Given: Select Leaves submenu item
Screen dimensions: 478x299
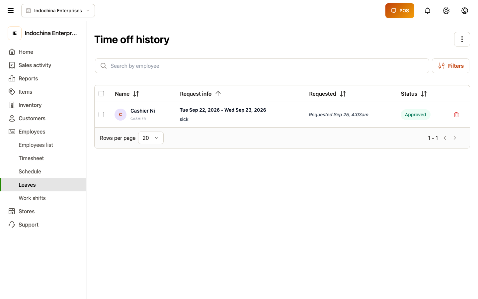Looking at the screenshot, I should pos(43,185).
